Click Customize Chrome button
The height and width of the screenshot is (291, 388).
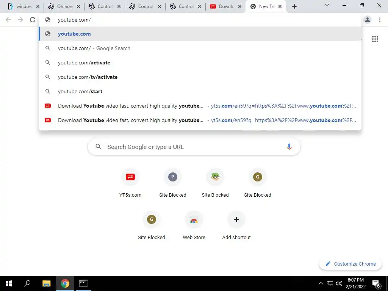tap(350, 264)
